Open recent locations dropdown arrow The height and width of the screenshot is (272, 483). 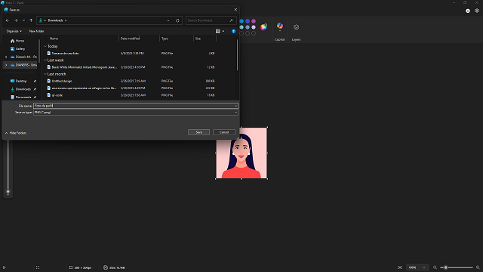23,20
